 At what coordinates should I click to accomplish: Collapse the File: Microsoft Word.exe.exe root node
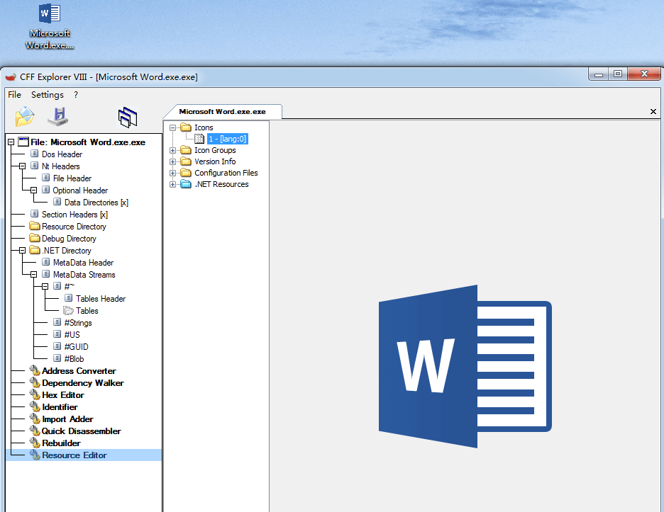[11, 142]
